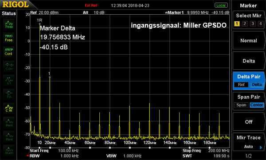Screen dimensions: 266x160
Task: Choose Ref in Delta Pair
Action: click(x=241, y=85)
